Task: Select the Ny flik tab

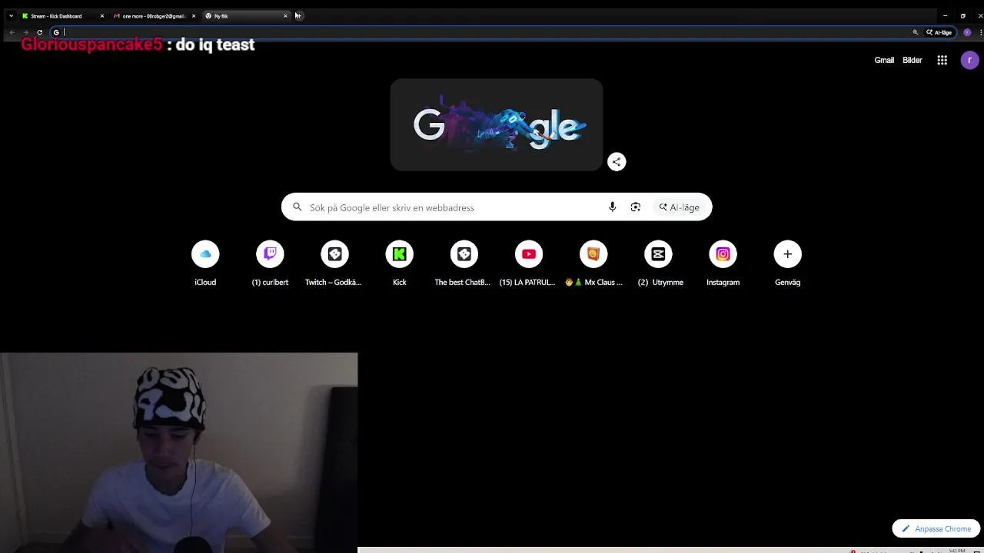Action: 247,15
